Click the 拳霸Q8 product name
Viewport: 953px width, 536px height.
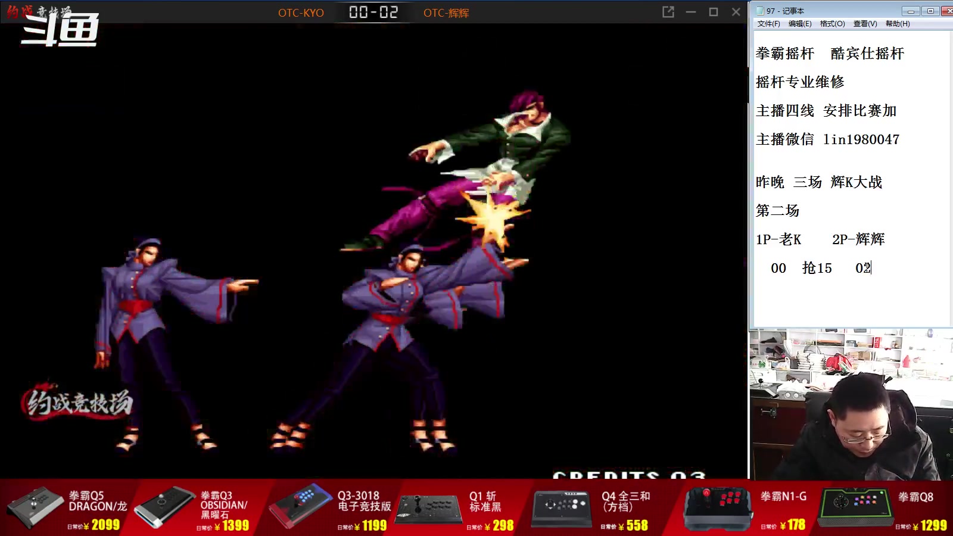[915, 497]
